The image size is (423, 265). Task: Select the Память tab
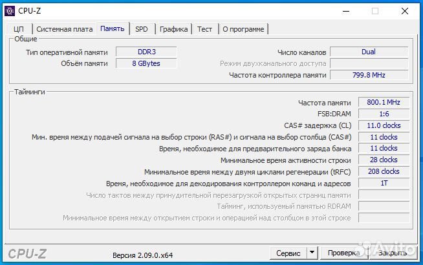(113, 28)
